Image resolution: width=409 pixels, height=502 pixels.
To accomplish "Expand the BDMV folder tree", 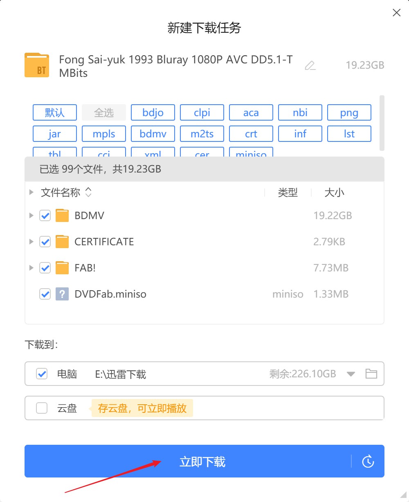I will [x=31, y=215].
